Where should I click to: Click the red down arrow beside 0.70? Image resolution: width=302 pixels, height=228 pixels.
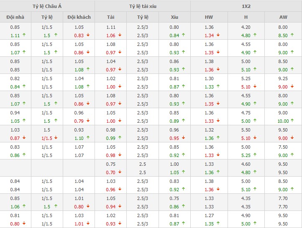tap(120, 172)
